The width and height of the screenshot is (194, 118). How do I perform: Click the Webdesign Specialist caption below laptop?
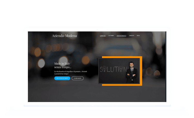coord(96,104)
